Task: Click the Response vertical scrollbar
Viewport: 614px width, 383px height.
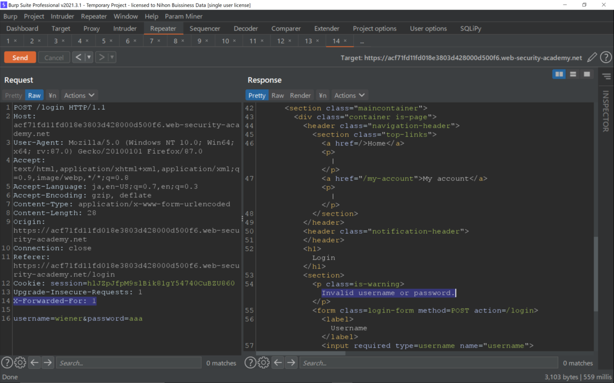Action: (596, 274)
